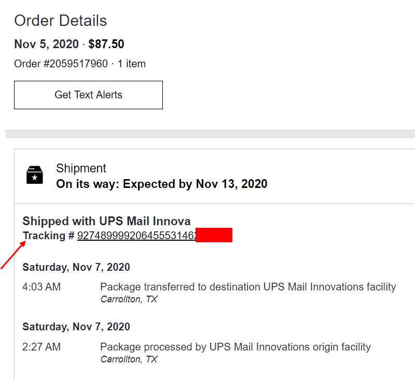Click Carrollton, TX under the origin facility entry
Screen dimensions: 415x380
point(129,359)
